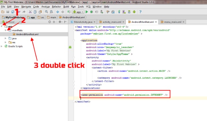Image resolution: width=207 pixels, height=121 pixels.
Task: Click the Synchronize toolbar icon
Action: coord(13,12)
